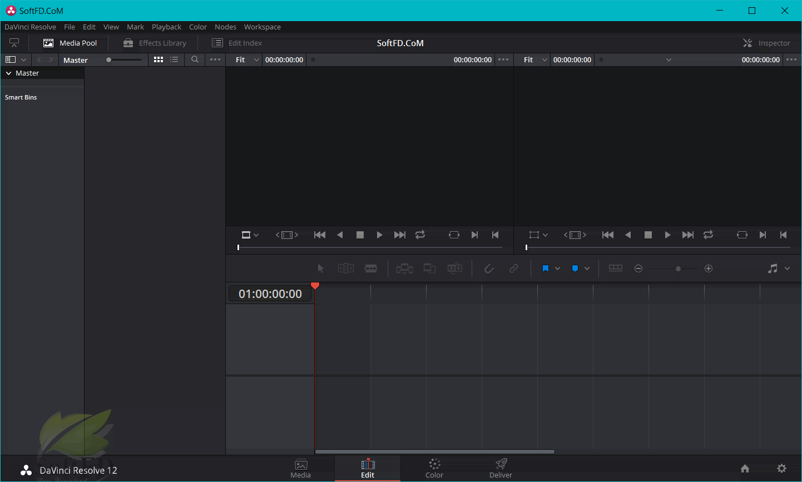Play forward in timeline viewer
802x482 pixels.
pos(667,235)
